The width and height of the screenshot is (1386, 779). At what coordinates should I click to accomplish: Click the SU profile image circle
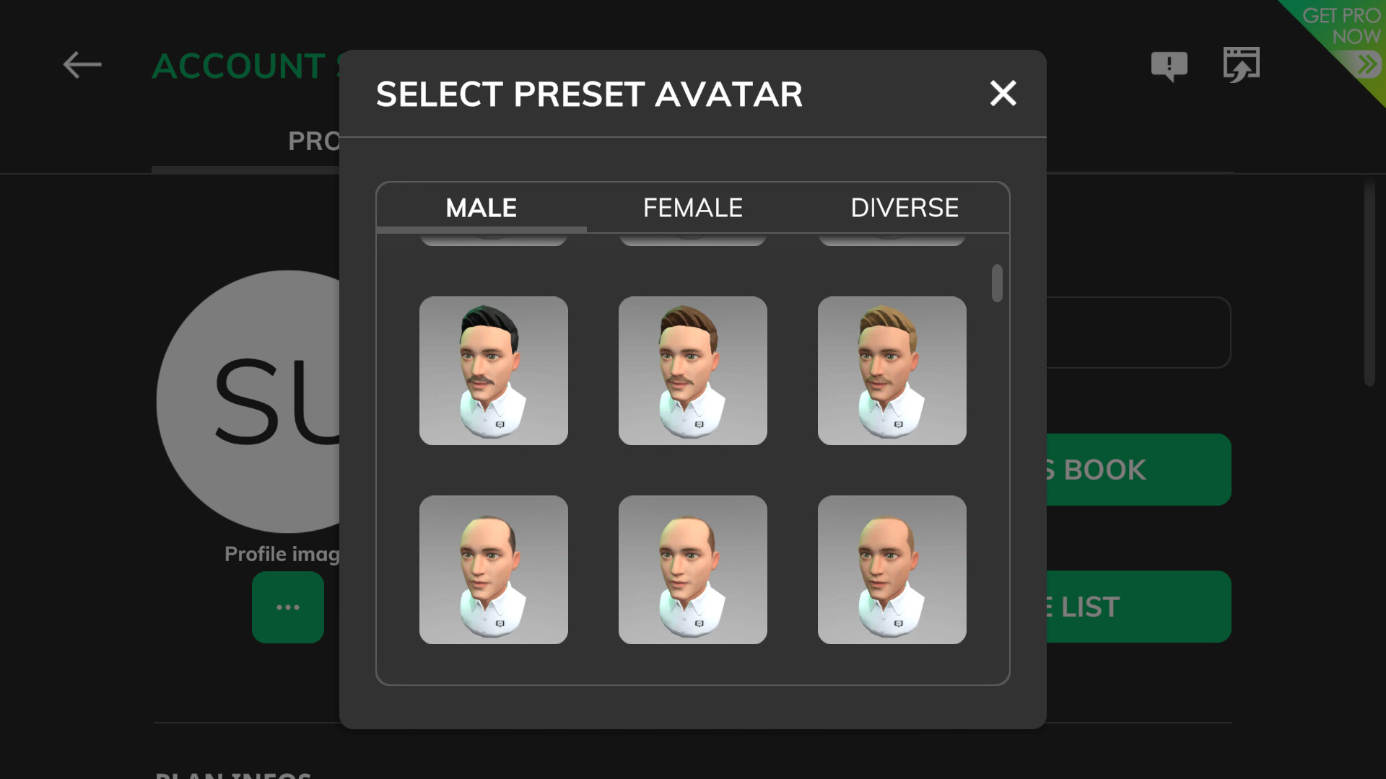[249, 402]
